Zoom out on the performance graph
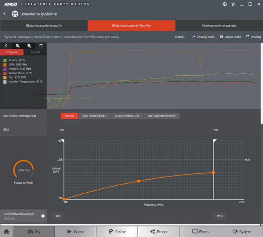Image resolution: width=263 pixels, height=237 pixels. [29, 46]
